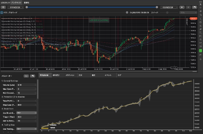Viewport: 203px width, 134px height.
Task: Open the 履歴 tab
Action: (x=93, y=75)
